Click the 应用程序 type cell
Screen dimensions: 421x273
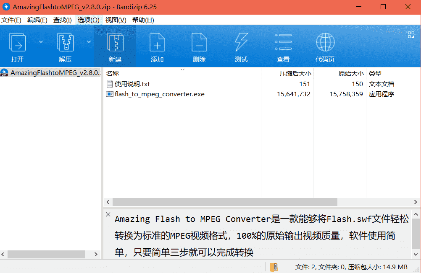tap(381, 94)
